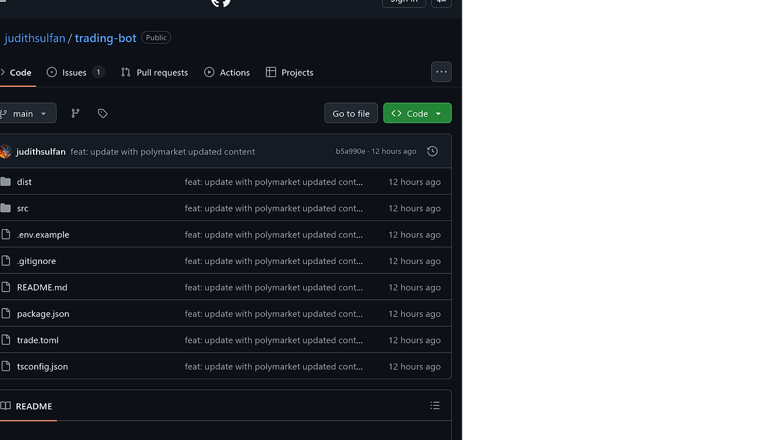The height and width of the screenshot is (440, 782).
Task: Open the package.json file
Action: 43,313
